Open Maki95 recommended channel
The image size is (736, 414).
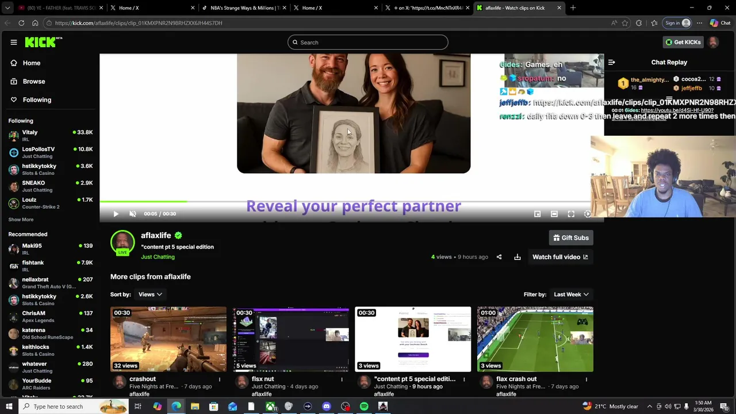click(x=51, y=249)
